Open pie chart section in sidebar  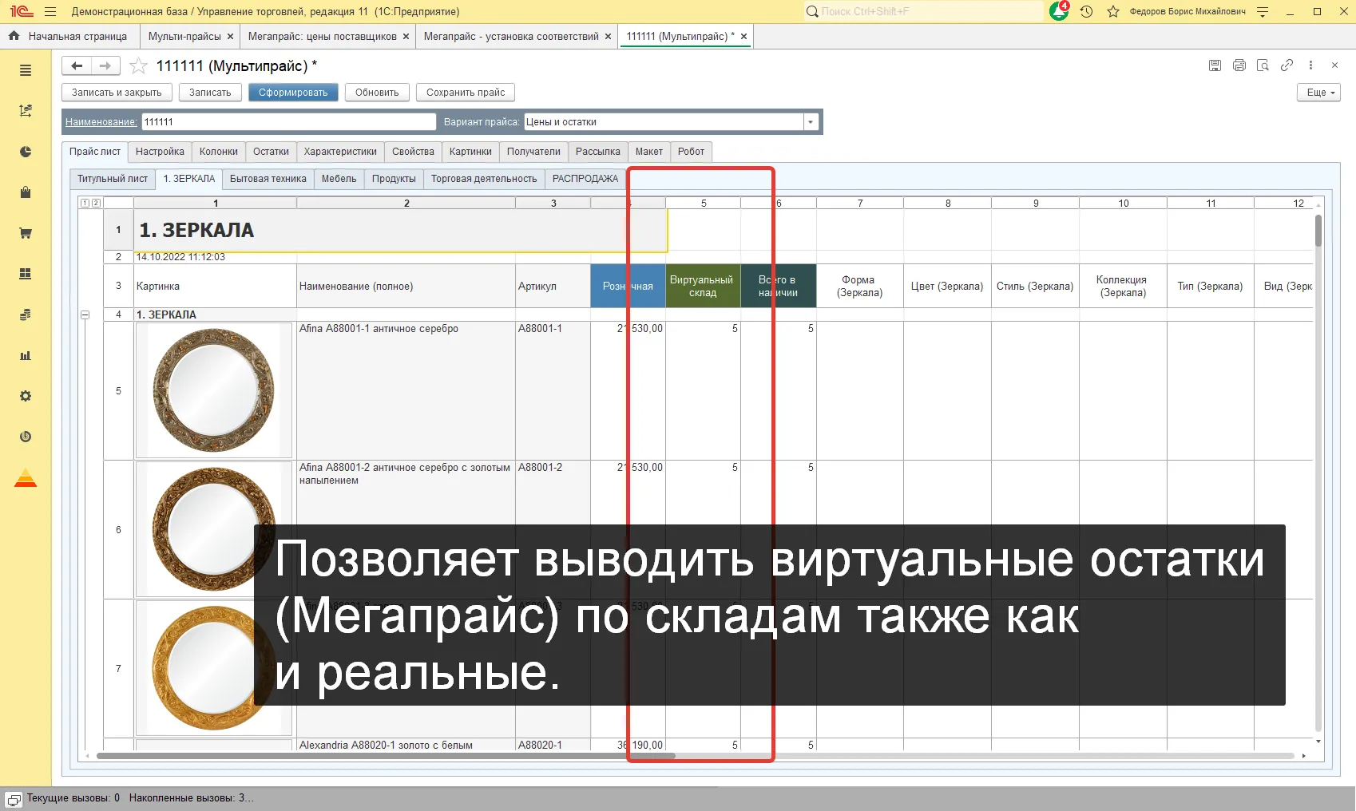pyautogui.click(x=26, y=152)
